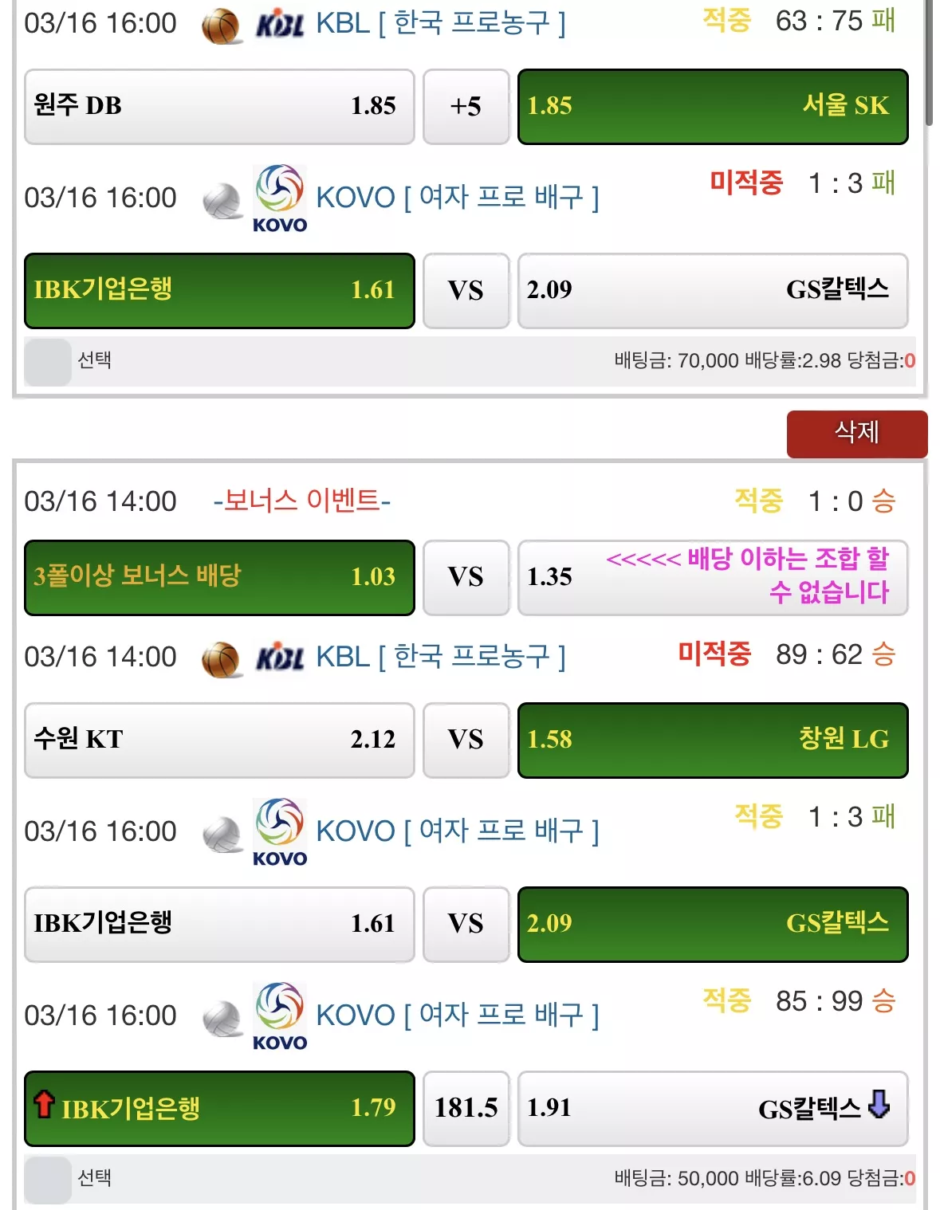The image size is (940, 1210).
Task: Click the +5 handicap box
Action: 466,107
